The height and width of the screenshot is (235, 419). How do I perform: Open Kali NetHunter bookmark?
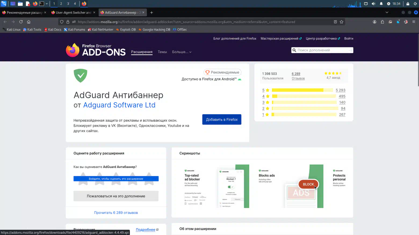click(x=101, y=29)
